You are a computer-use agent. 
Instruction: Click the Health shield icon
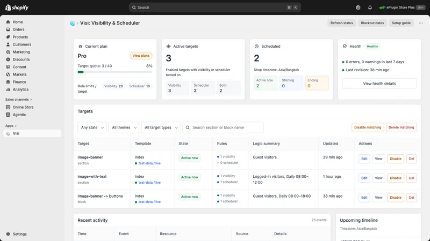pyautogui.click(x=345, y=47)
